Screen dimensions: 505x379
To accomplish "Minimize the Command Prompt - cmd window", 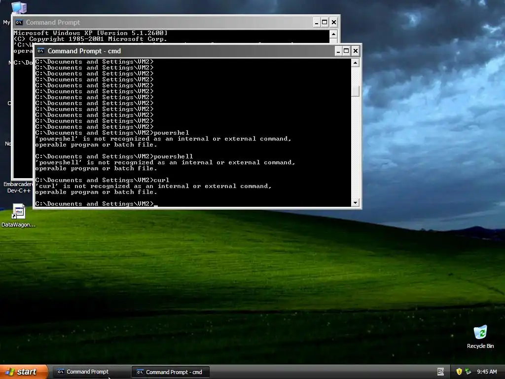I will (x=338, y=51).
